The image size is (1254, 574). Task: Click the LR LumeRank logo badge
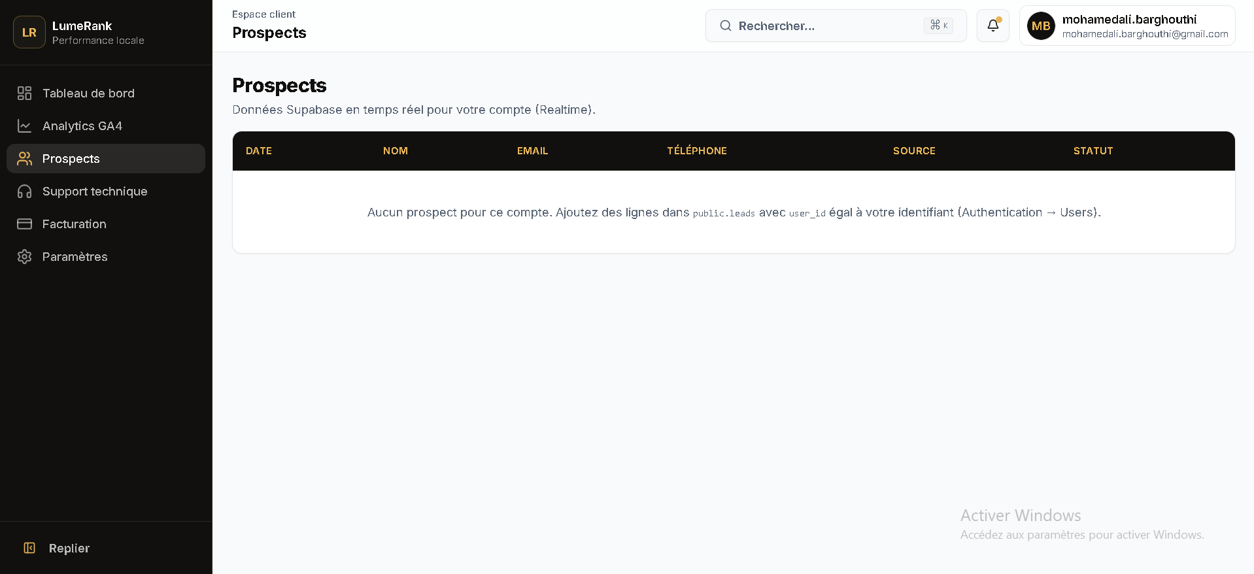29,32
